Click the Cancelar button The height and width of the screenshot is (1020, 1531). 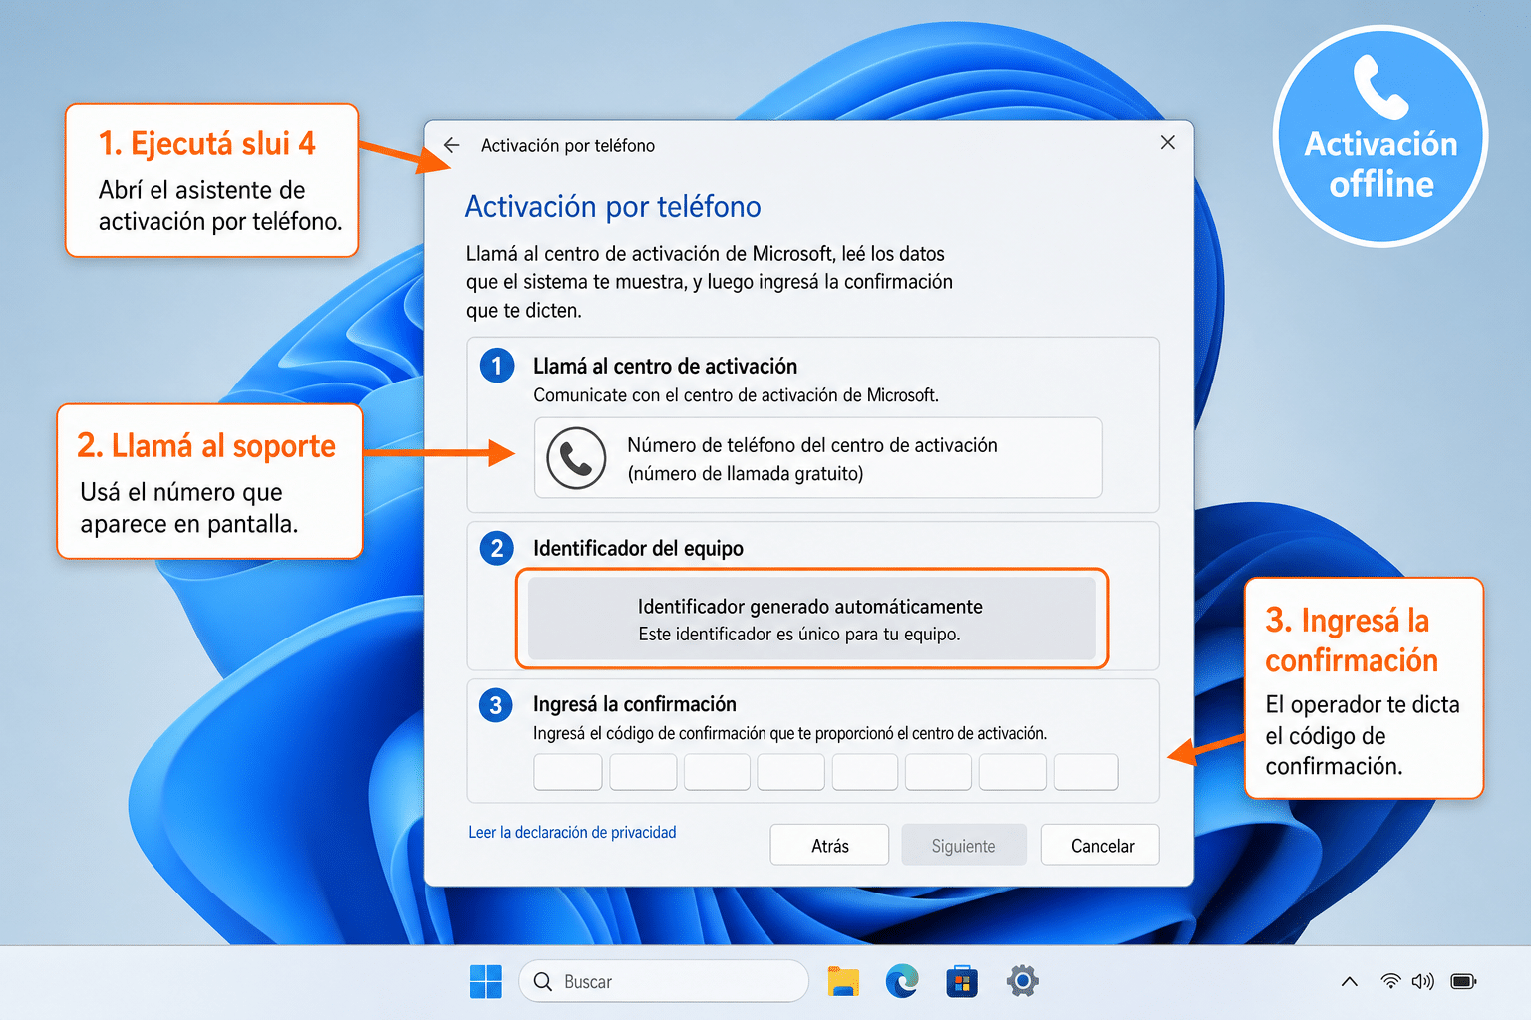coord(1100,845)
